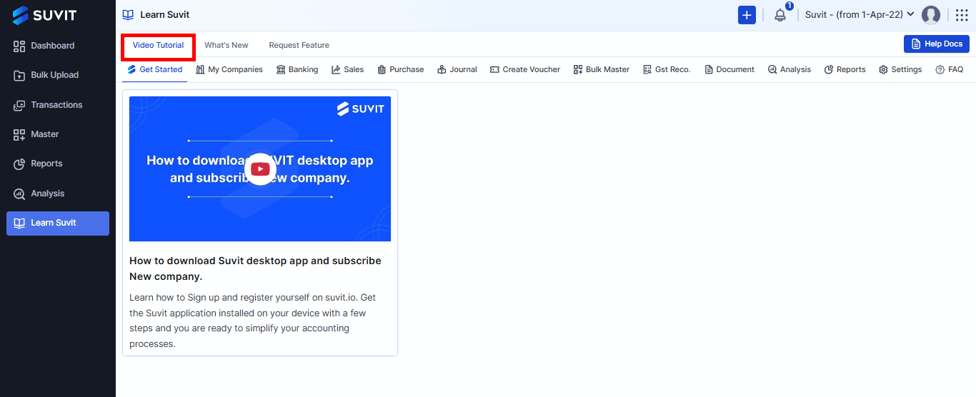Click the Learn Suvit book icon in sidebar
The image size is (976, 397).
19,223
